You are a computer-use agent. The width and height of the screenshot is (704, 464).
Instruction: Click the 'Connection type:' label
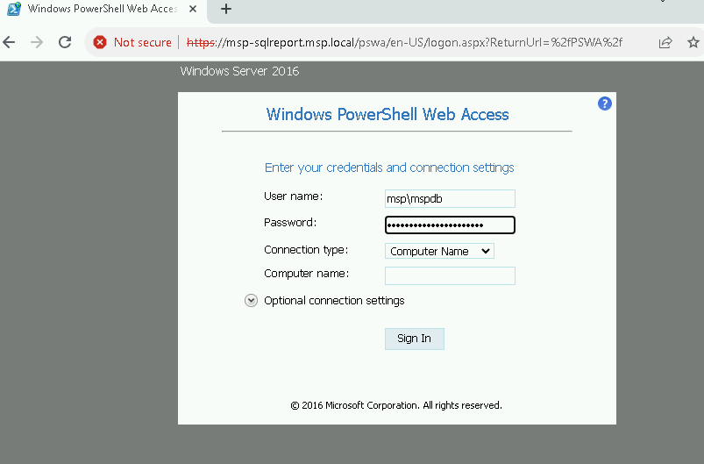point(306,250)
